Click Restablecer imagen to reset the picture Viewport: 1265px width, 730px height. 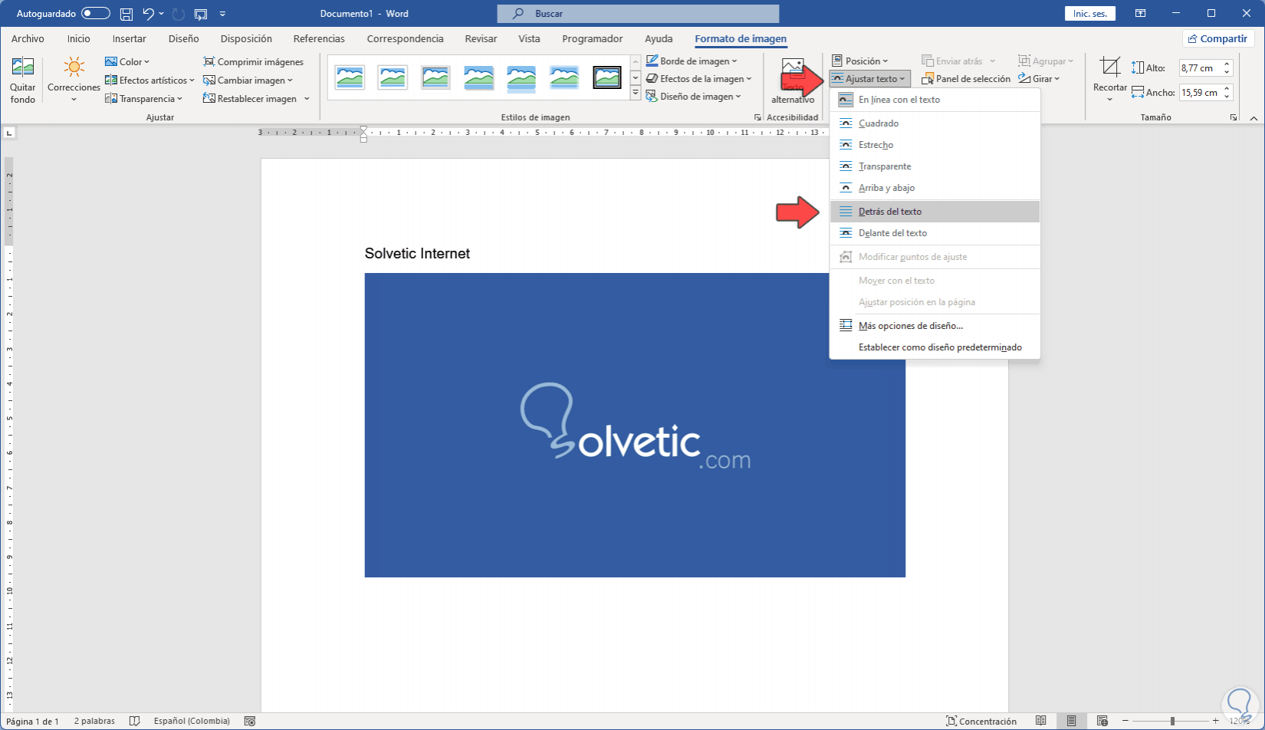point(250,99)
